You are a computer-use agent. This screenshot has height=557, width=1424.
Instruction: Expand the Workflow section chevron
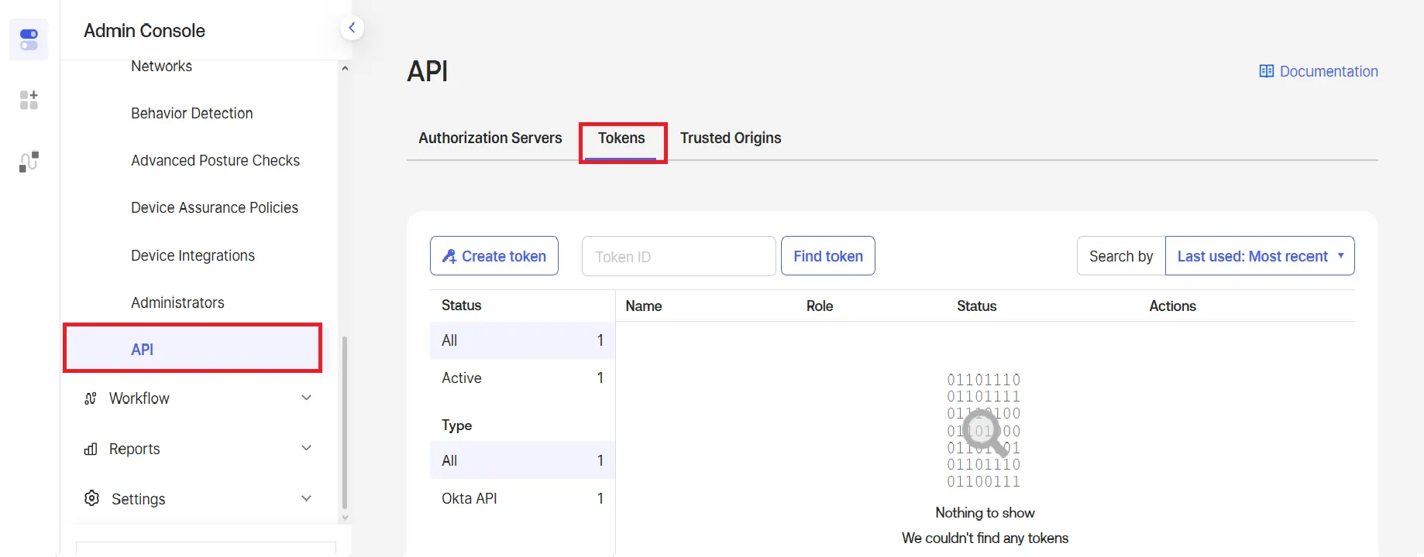tap(307, 398)
